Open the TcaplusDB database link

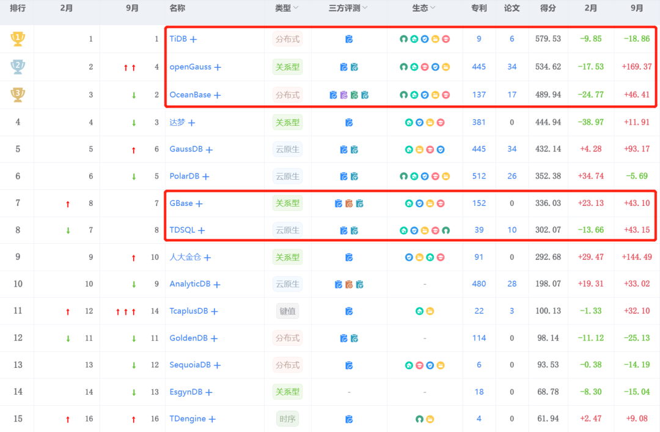(189, 311)
